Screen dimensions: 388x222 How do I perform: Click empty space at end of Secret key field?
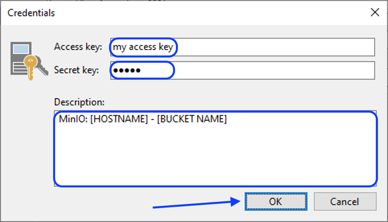322,70
